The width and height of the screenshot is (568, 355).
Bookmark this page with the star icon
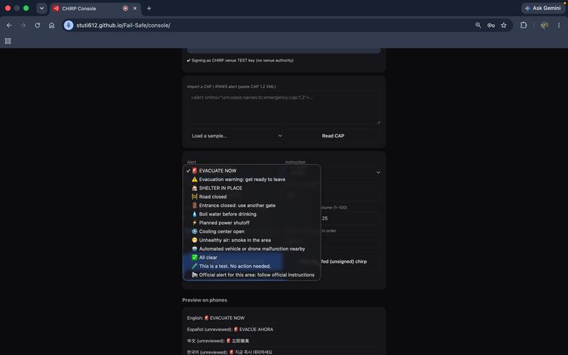(504, 25)
